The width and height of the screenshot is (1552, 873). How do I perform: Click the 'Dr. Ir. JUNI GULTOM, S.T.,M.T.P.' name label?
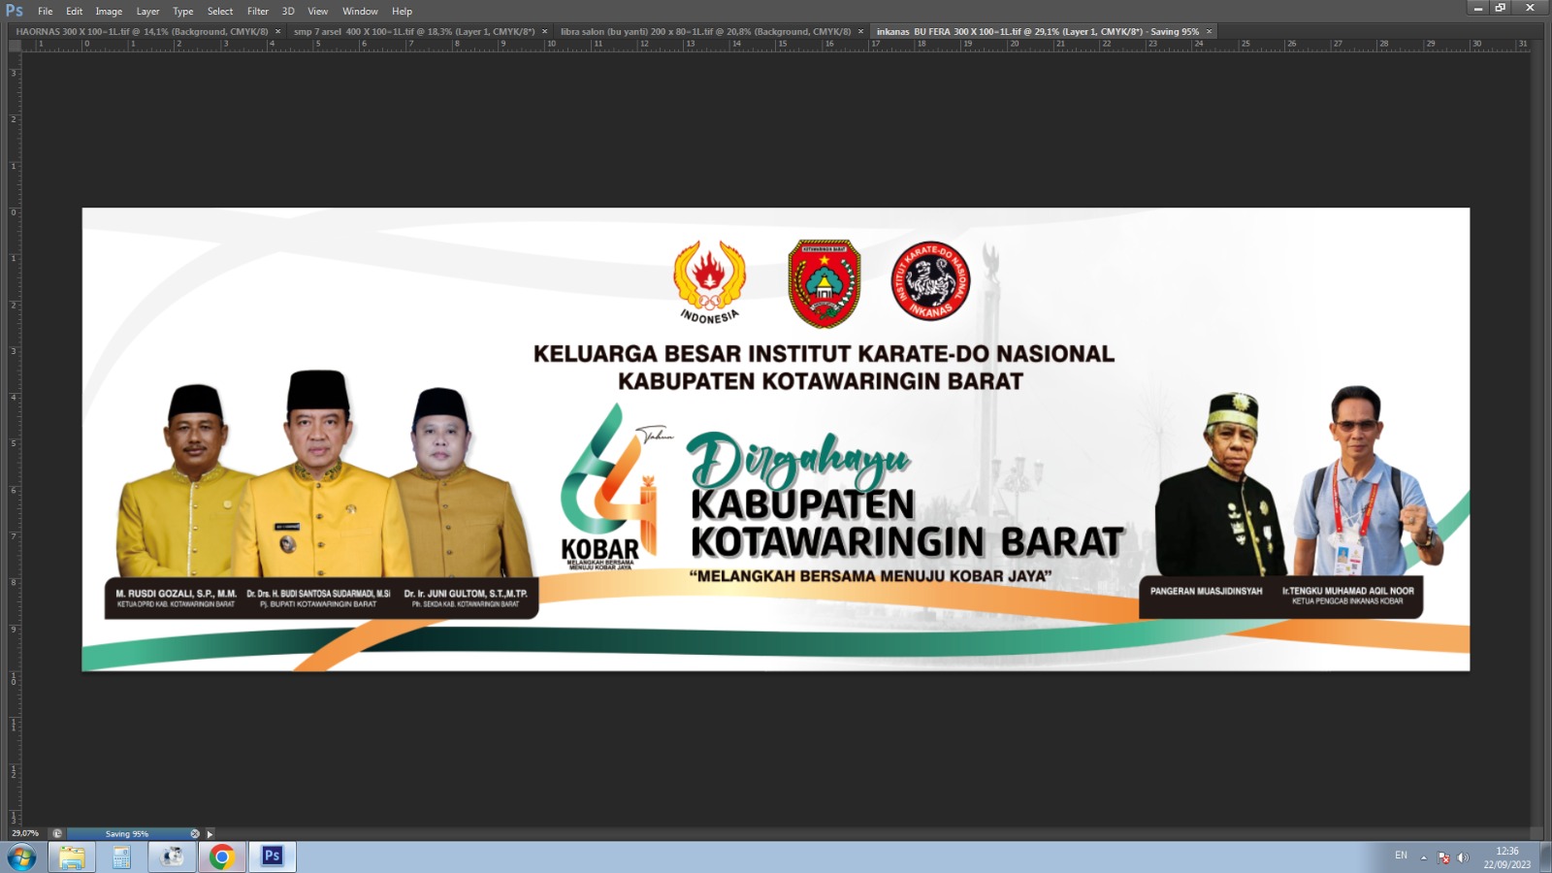[x=466, y=594]
